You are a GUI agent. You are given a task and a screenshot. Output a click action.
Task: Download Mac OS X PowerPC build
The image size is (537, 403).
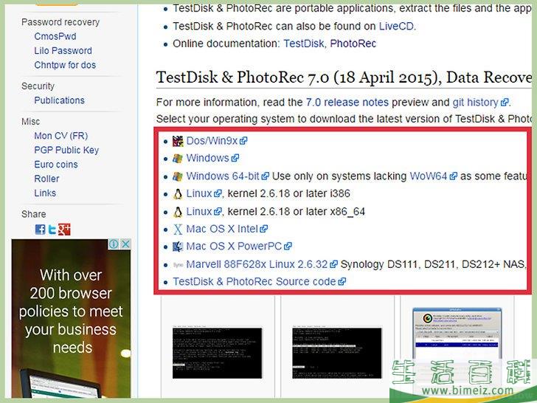[234, 247]
